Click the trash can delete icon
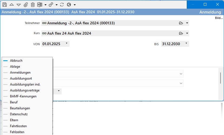 [x=33, y=5]
